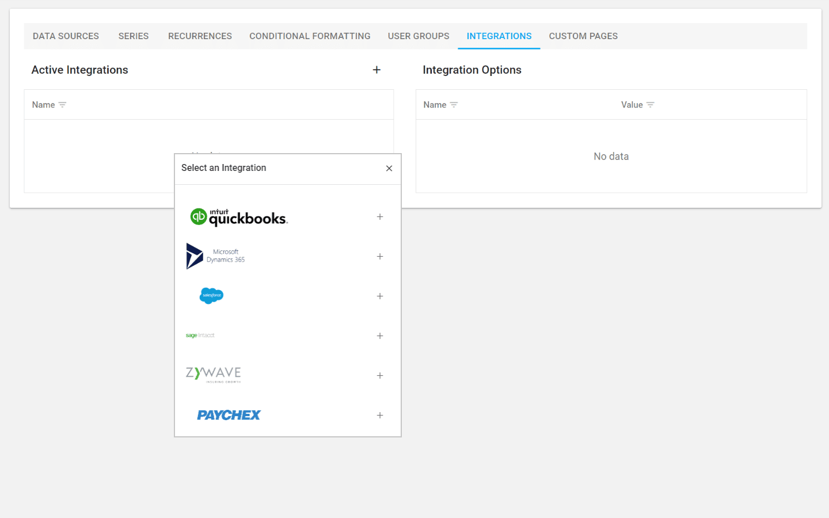
Task: Add Salesforce using its plus button
Action: point(380,296)
